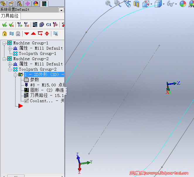Open Display Style dropdown arrow
Viewport: 194px width, 177px height.
[164, 4]
